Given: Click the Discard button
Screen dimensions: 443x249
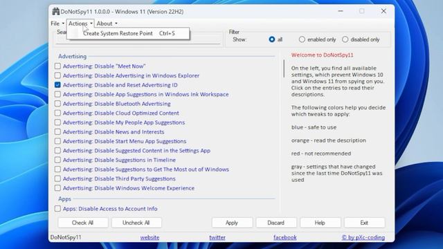Looking at the screenshot, I should 276,223.
